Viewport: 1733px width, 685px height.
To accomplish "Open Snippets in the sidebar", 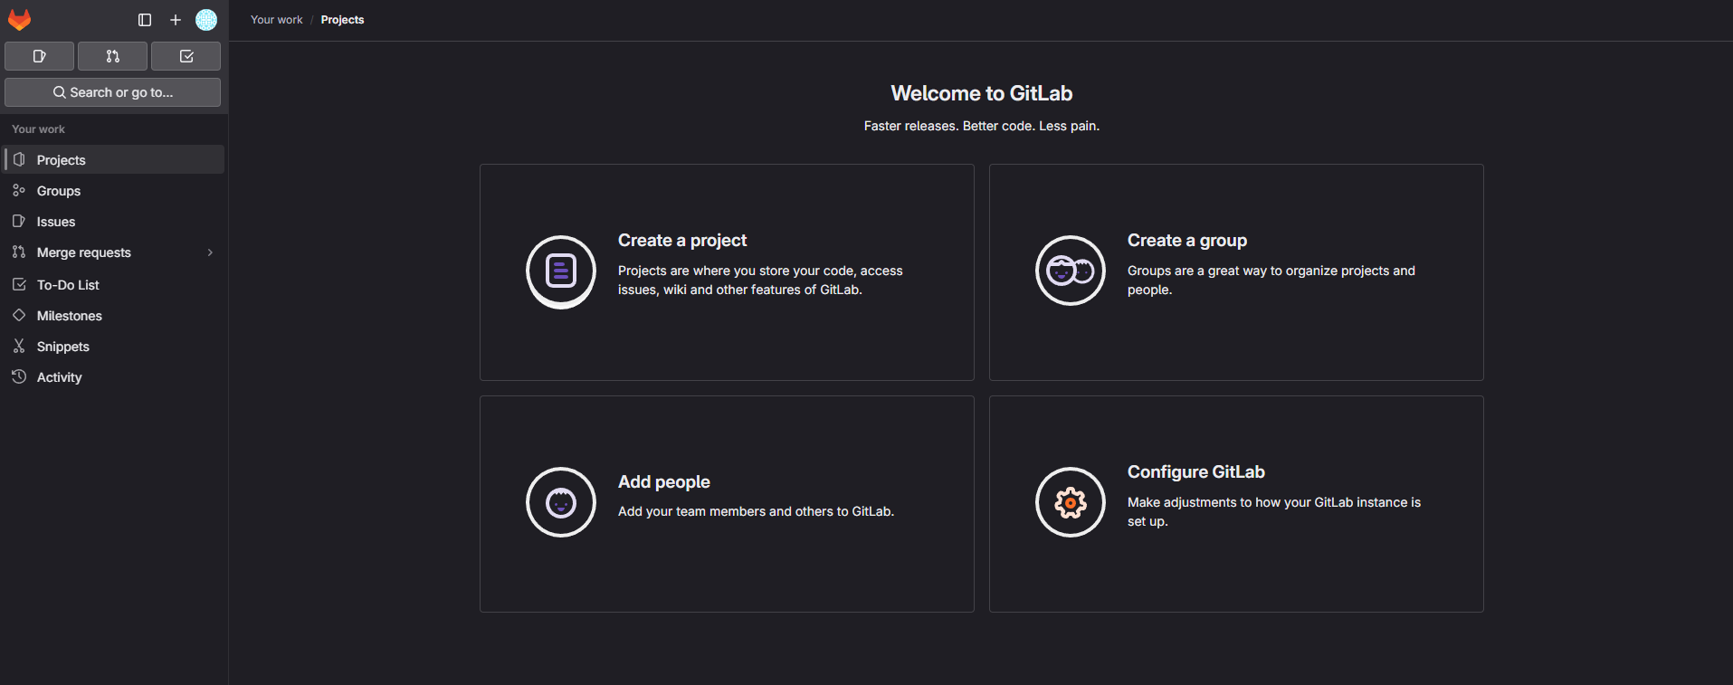I will (114, 347).
